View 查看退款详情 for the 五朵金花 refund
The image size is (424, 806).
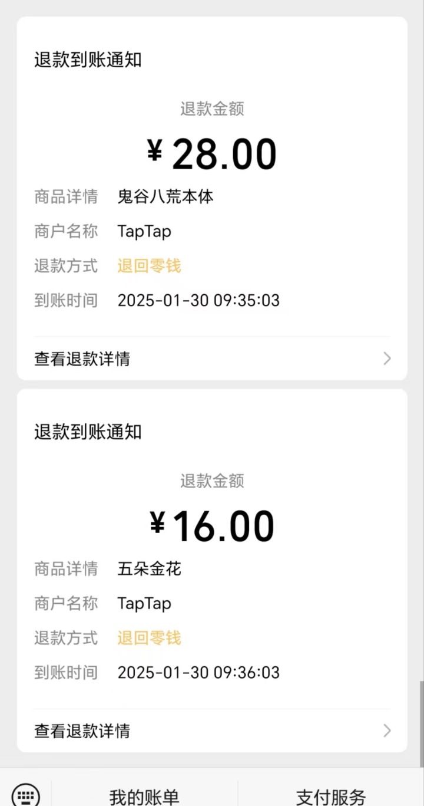pos(82,731)
